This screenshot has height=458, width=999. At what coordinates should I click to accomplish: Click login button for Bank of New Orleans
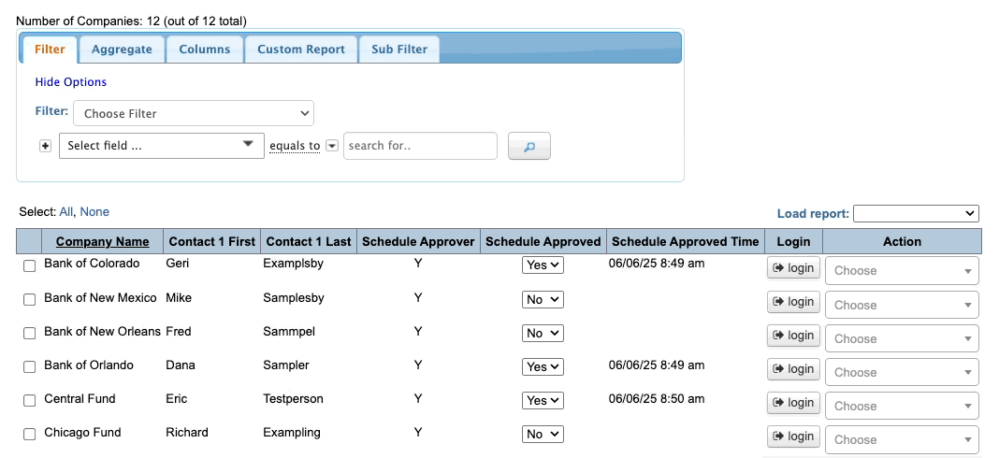[x=793, y=336]
